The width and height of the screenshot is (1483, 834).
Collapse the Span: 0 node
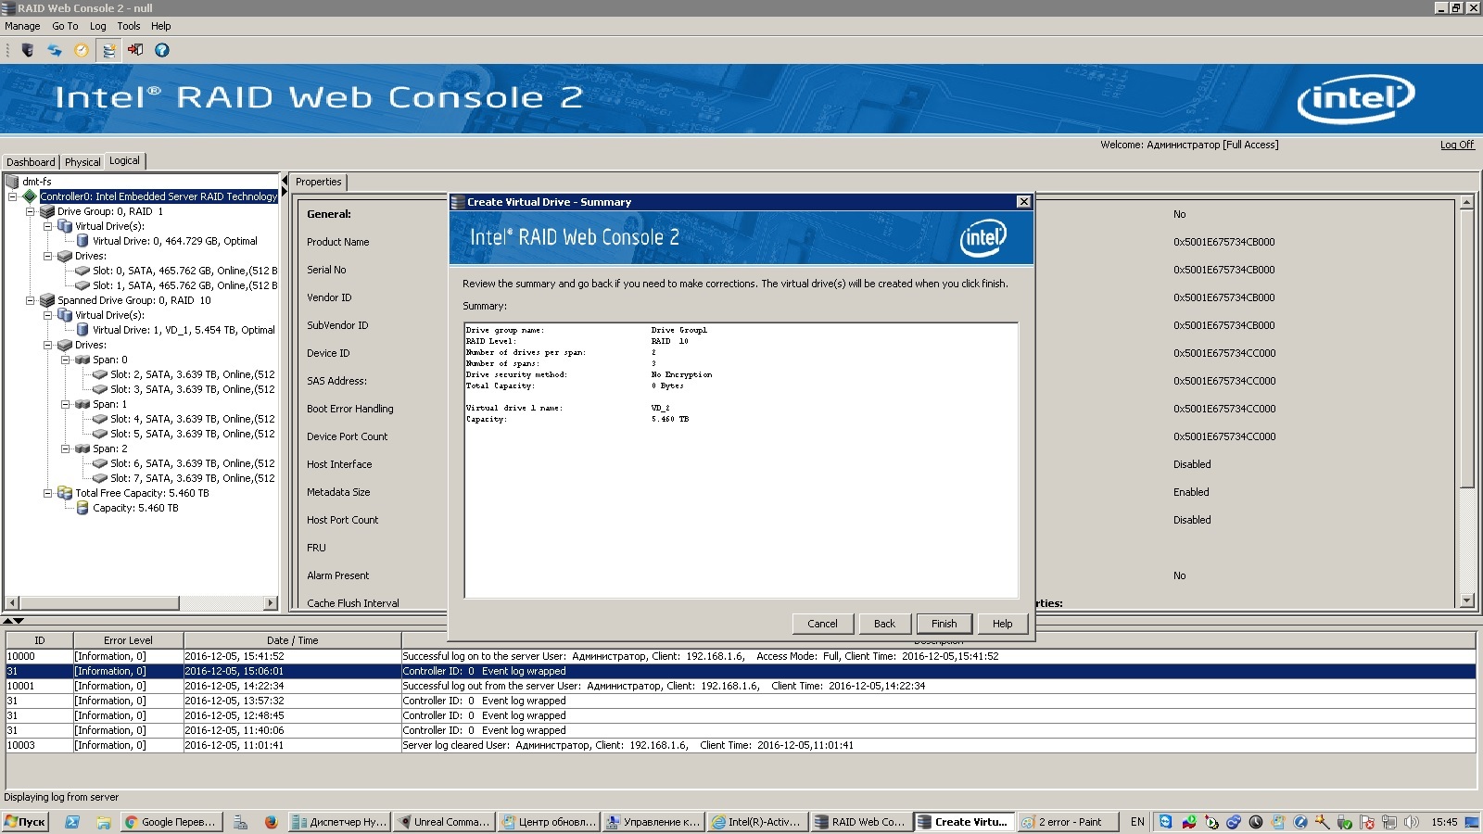[65, 360]
